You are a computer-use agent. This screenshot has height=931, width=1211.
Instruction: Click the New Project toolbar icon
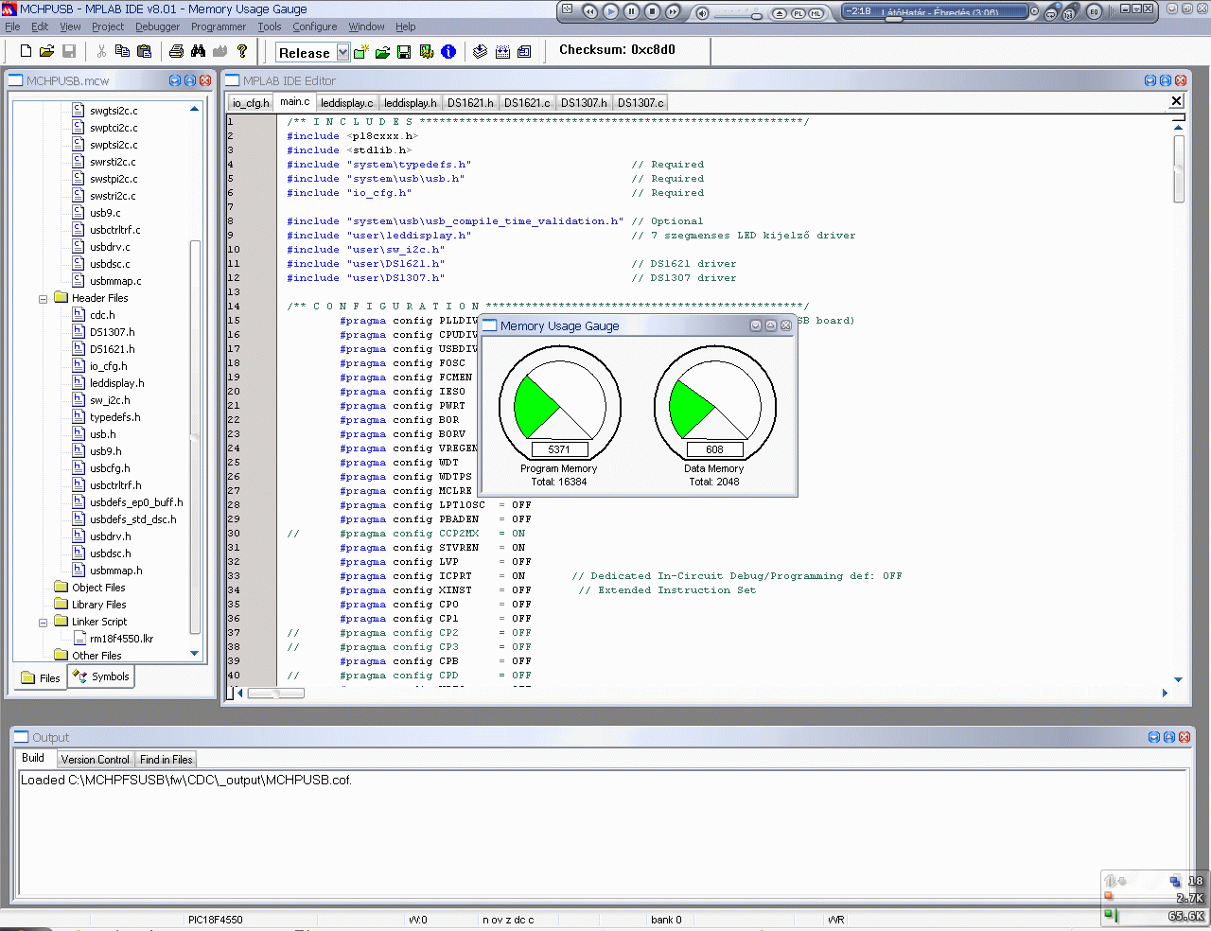coord(361,52)
